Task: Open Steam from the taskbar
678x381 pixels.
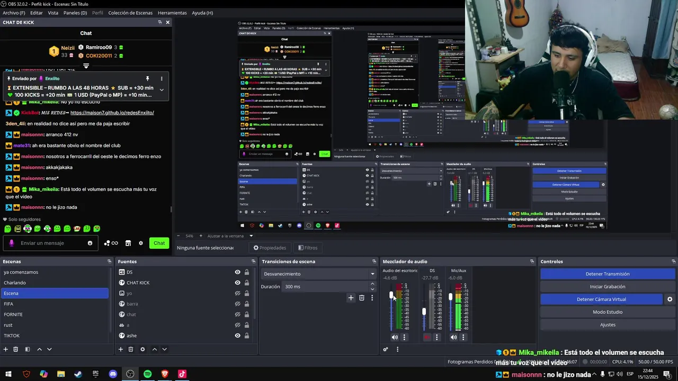Action: coord(78,374)
